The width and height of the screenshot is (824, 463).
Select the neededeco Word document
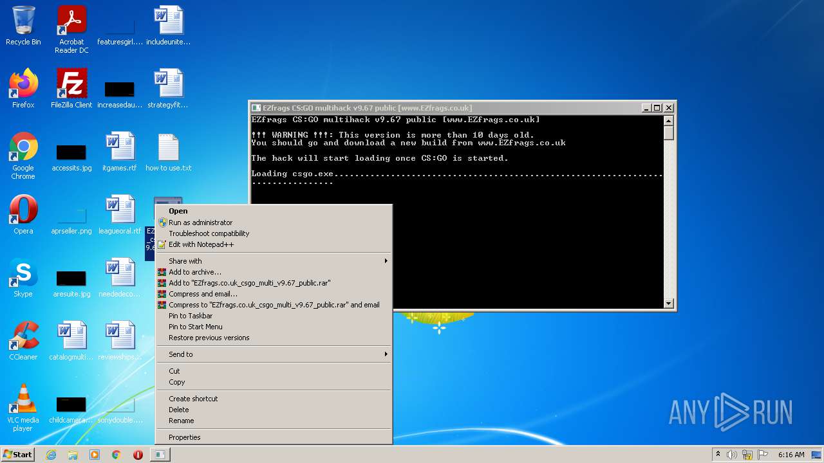click(120, 278)
